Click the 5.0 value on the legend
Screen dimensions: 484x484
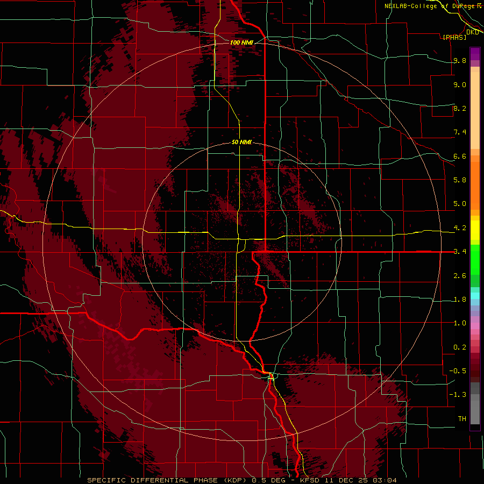click(x=460, y=204)
